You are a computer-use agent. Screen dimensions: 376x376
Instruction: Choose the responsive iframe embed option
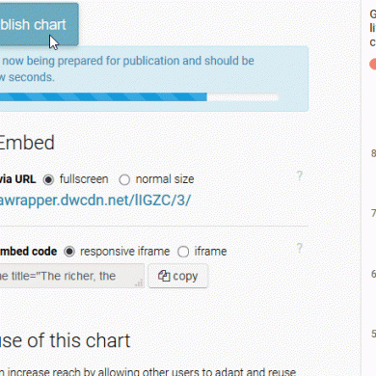tap(69, 252)
